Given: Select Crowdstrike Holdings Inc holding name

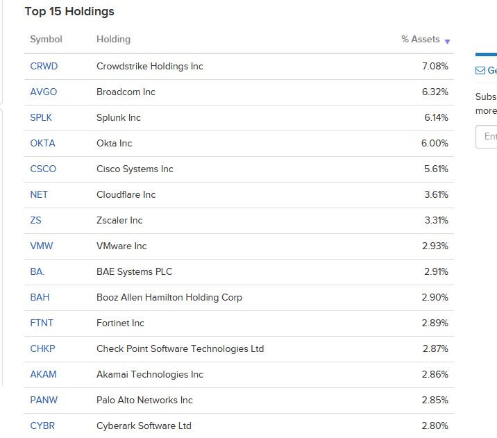Looking at the screenshot, I should [x=150, y=66].
